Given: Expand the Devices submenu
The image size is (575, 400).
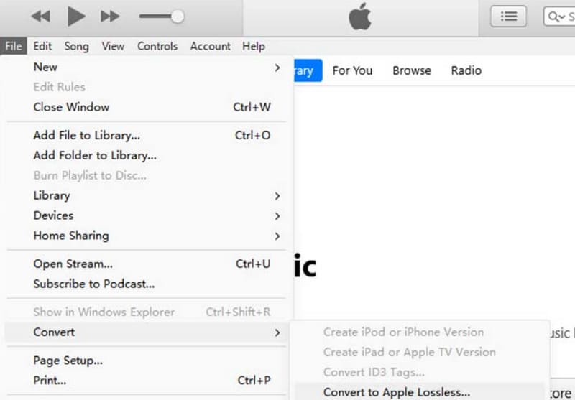Looking at the screenshot, I should [x=147, y=215].
